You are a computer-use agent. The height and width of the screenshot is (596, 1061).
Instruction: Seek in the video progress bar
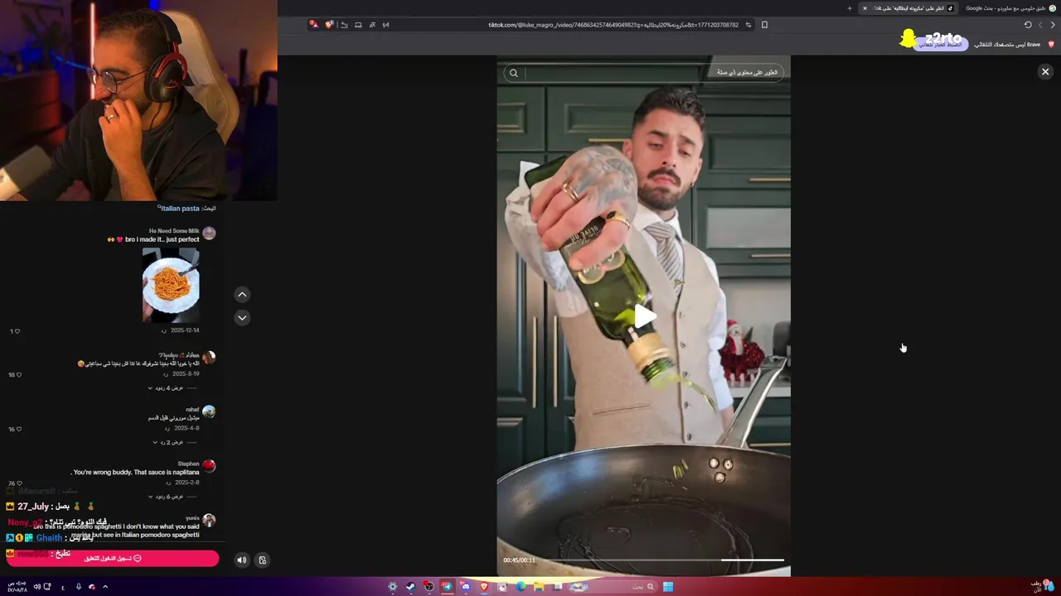click(663, 560)
